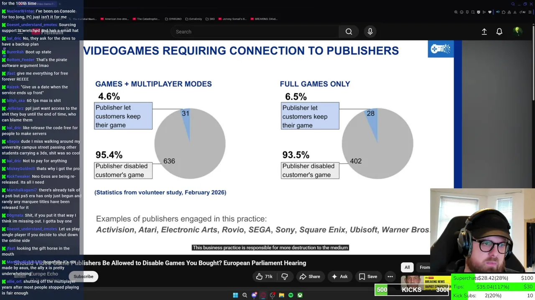Open the browser AI assistant icon
Image resolution: width=535 pixels, height=300 pixels.
click(x=522, y=12)
